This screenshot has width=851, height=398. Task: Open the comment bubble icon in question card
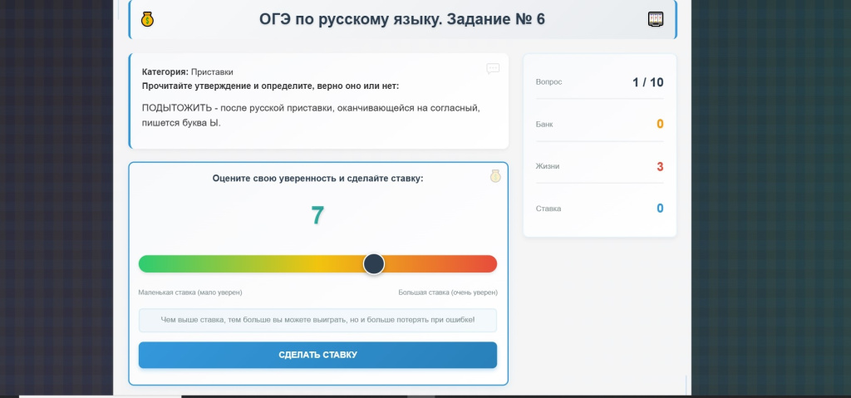point(493,68)
